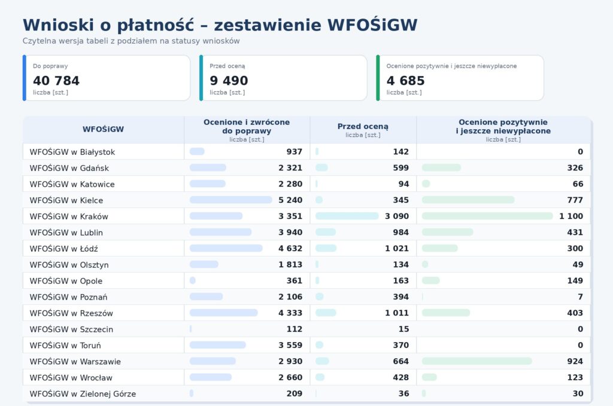The width and height of the screenshot is (613, 406).
Task: Click value 2 660 in Wrocław row
Action: [x=290, y=377]
